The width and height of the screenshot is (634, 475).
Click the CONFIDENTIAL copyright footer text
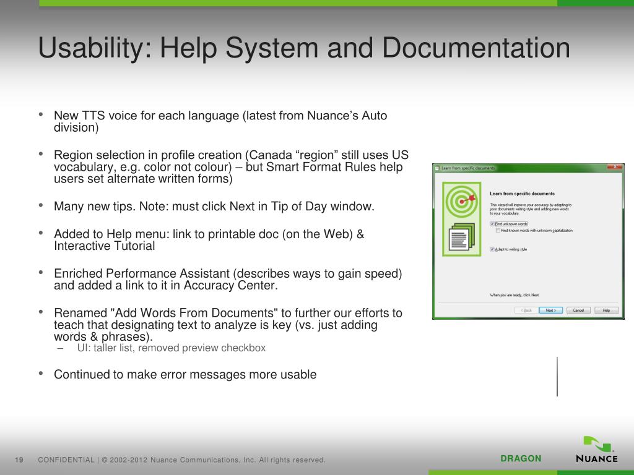tap(181, 460)
